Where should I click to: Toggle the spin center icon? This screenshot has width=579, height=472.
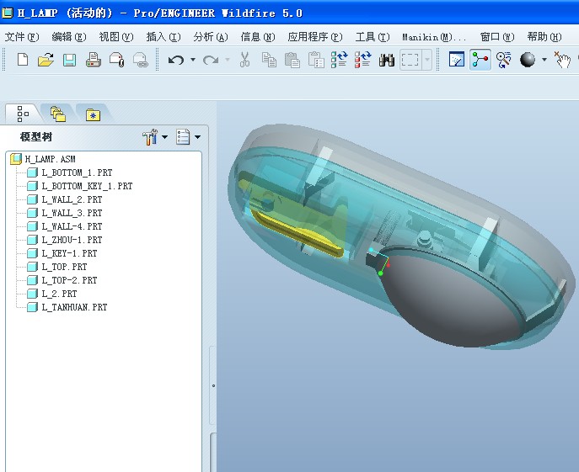point(480,60)
